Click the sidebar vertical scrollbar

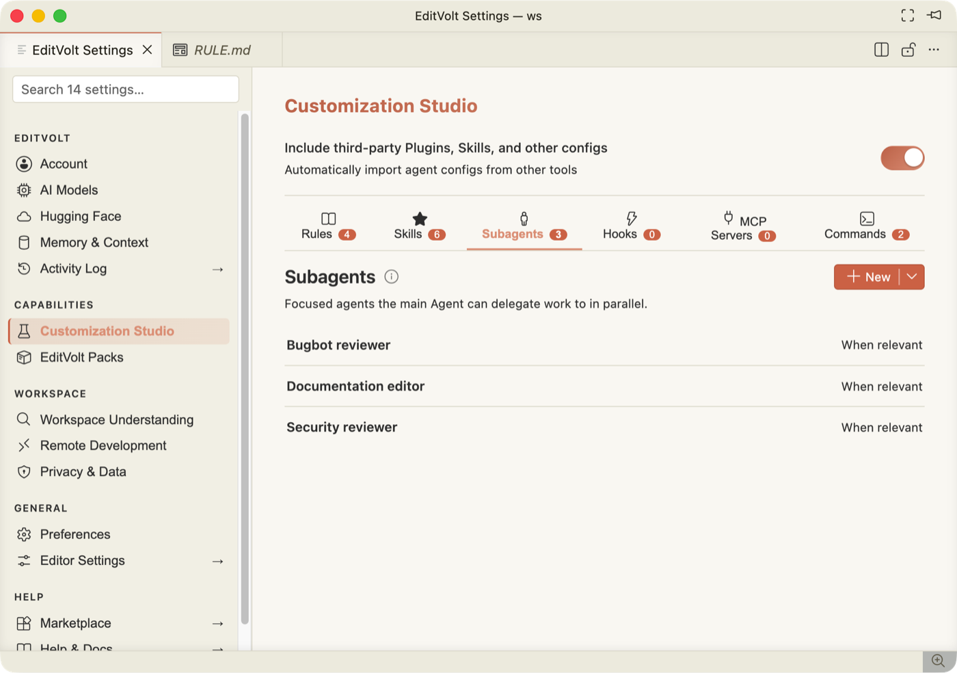pos(245,369)
